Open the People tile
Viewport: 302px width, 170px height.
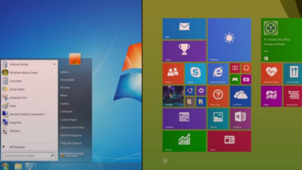(173, 74)
